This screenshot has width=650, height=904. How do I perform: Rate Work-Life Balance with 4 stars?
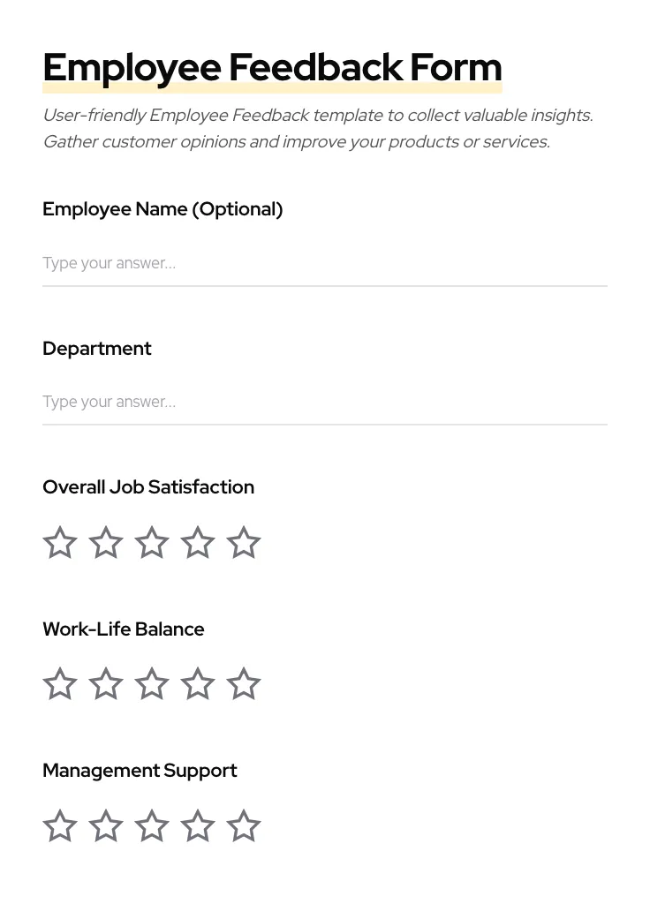(198, 683)
